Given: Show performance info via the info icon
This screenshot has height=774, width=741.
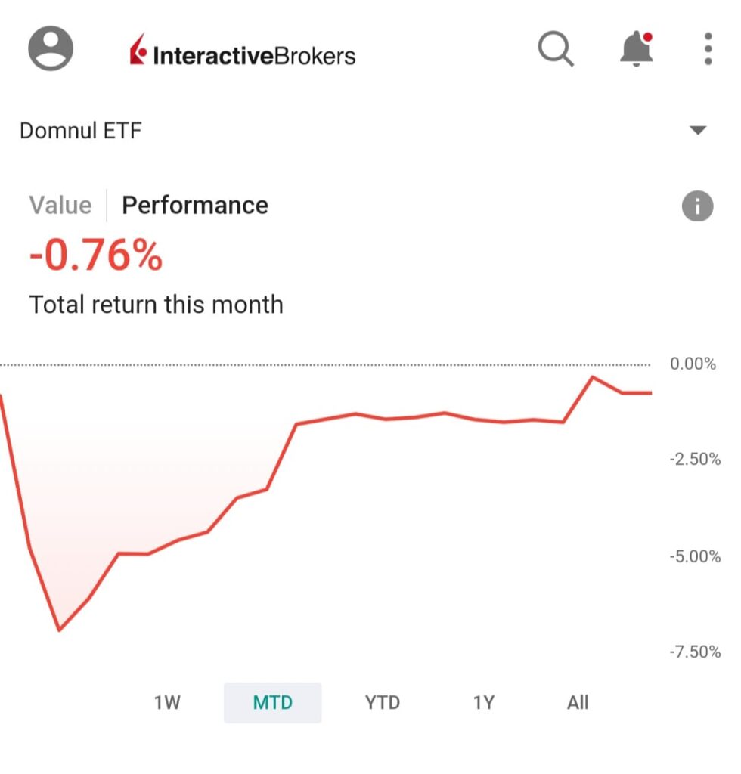Looking at the screenshot, I should click(697, 206).
